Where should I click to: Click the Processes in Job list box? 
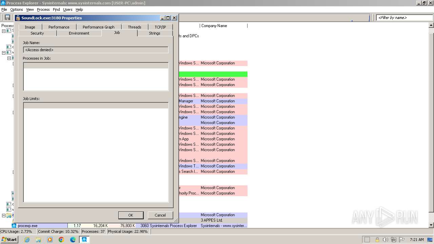point(96,77)
